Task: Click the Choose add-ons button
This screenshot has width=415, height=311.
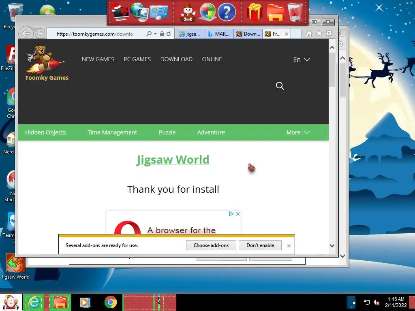Action: [x=211, y=245]
